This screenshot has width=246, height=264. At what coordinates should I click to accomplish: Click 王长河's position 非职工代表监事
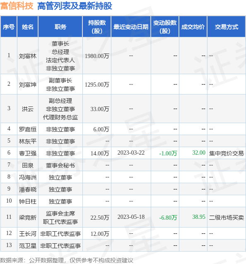click(60, 234)
